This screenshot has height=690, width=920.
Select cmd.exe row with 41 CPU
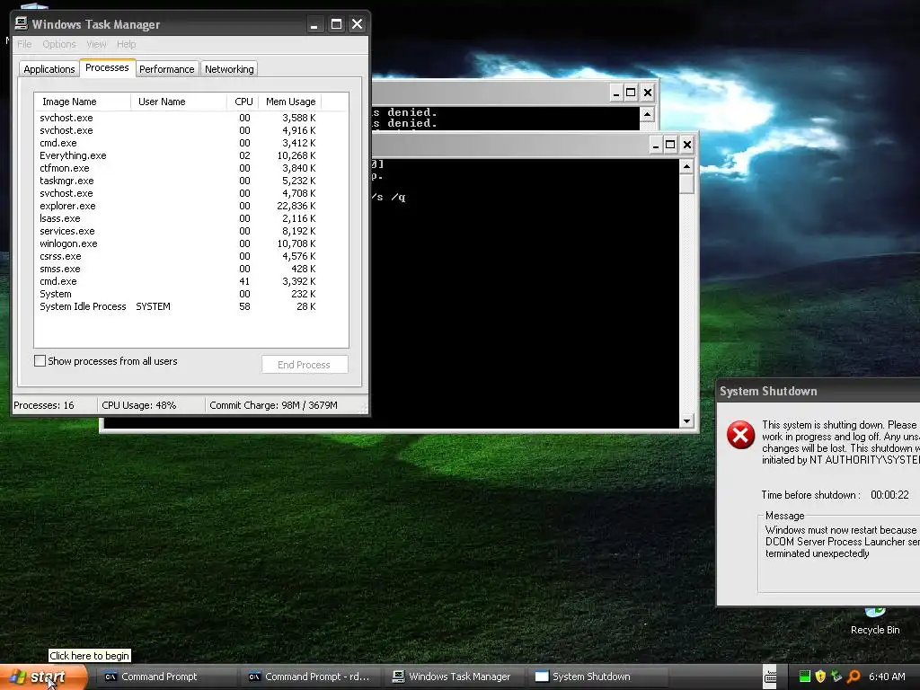(179, 281)
